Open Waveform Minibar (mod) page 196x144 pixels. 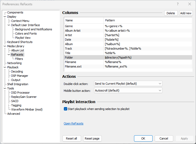[x=27, y=109]
